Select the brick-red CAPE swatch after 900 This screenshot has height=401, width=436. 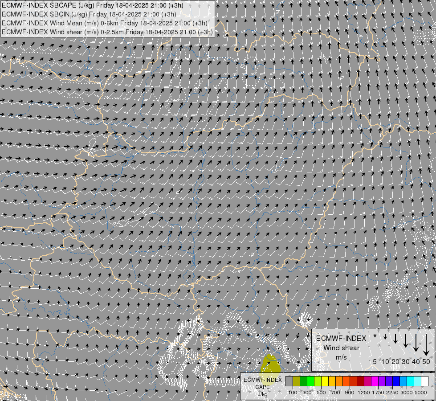(x=354, y=381)
